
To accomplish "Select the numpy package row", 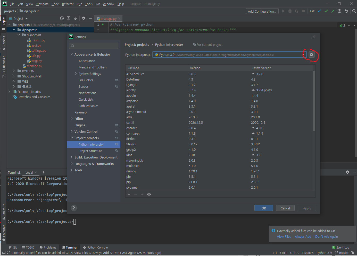I will (x=219, y=171).
